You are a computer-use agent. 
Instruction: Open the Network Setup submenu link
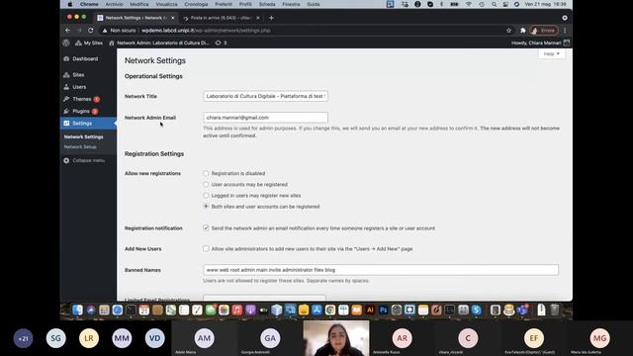point(80,147)
